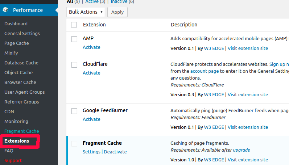Click CloudFlare Sign up link

[279, 64]
